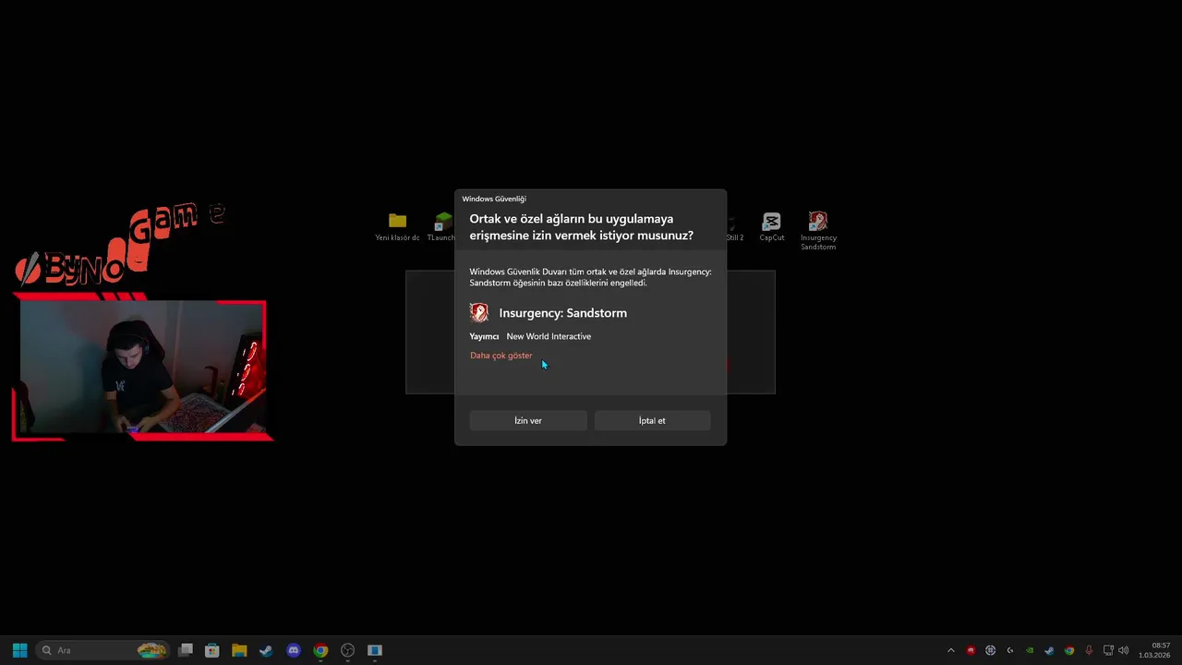This screenshot has width=1182, height=665.
Task: Click the New World Interactive publisher name
Action: (549, 336)
